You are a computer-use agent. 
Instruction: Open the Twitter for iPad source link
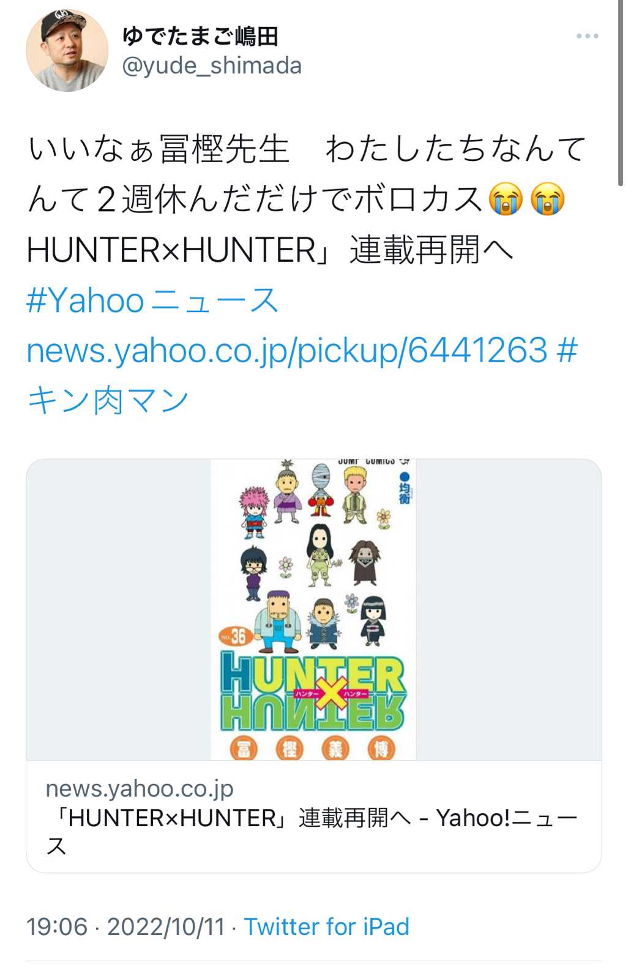tap(327, 926)
